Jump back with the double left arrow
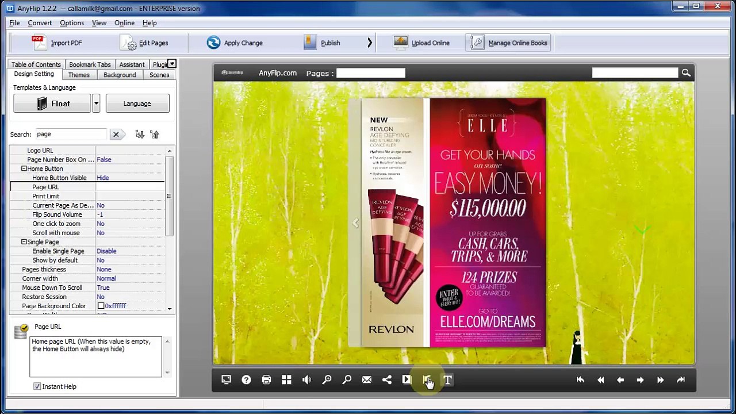The height and width of the screenshot is (414, 736). 600,379
